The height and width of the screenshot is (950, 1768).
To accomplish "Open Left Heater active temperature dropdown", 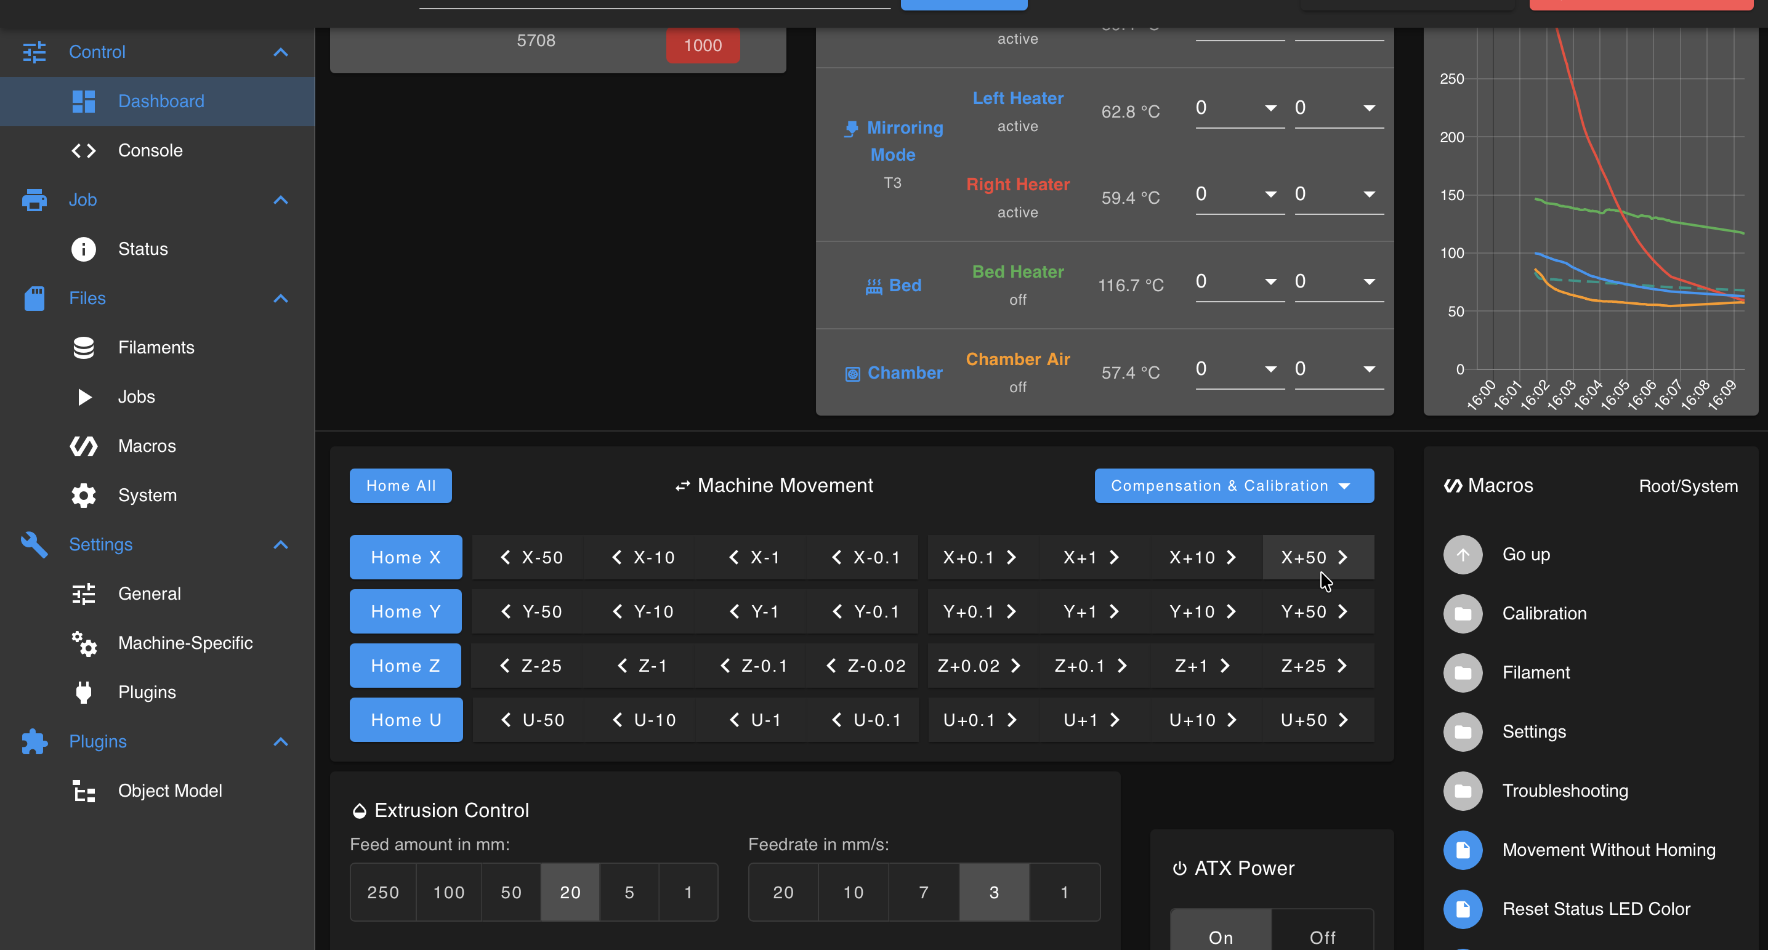I will 1240,108.
